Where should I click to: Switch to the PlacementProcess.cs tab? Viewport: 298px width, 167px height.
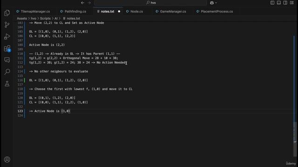[215, 11]
